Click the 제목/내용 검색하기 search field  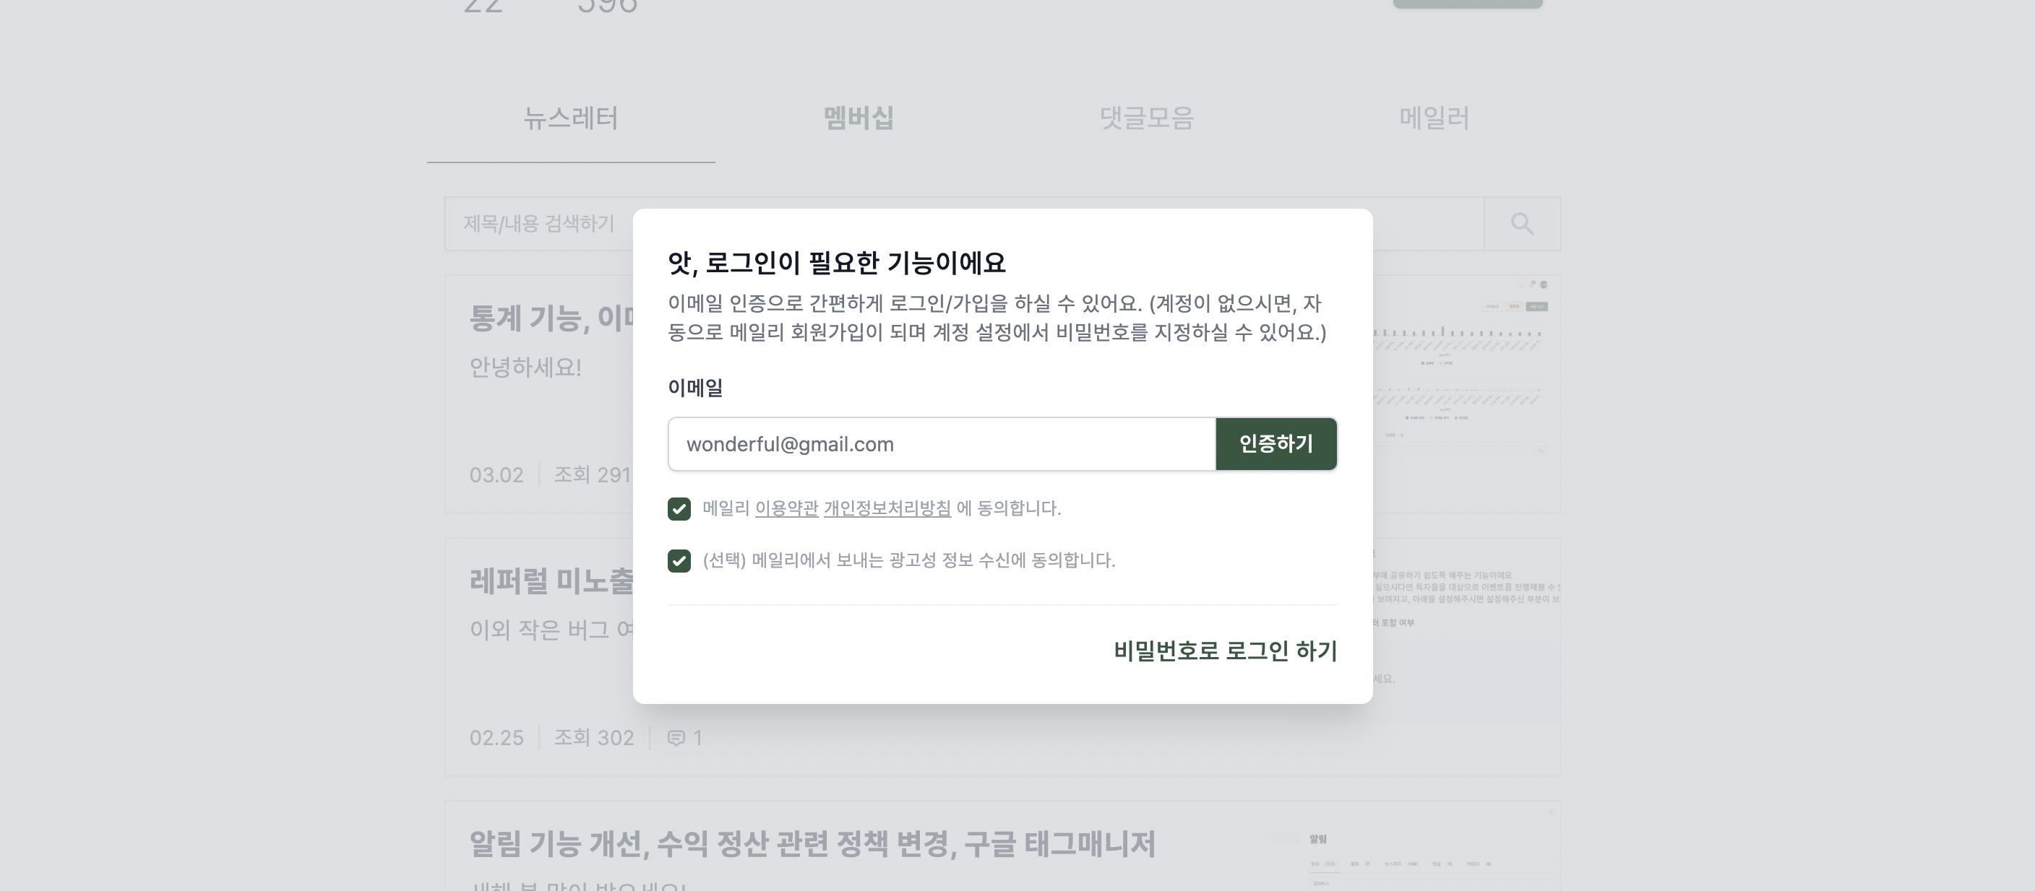tap(537, 224)
